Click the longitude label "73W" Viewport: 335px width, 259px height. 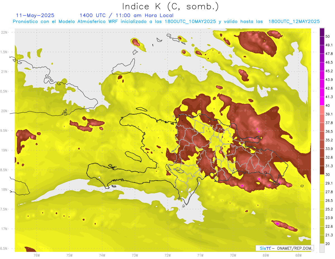(x=135, y=255)
